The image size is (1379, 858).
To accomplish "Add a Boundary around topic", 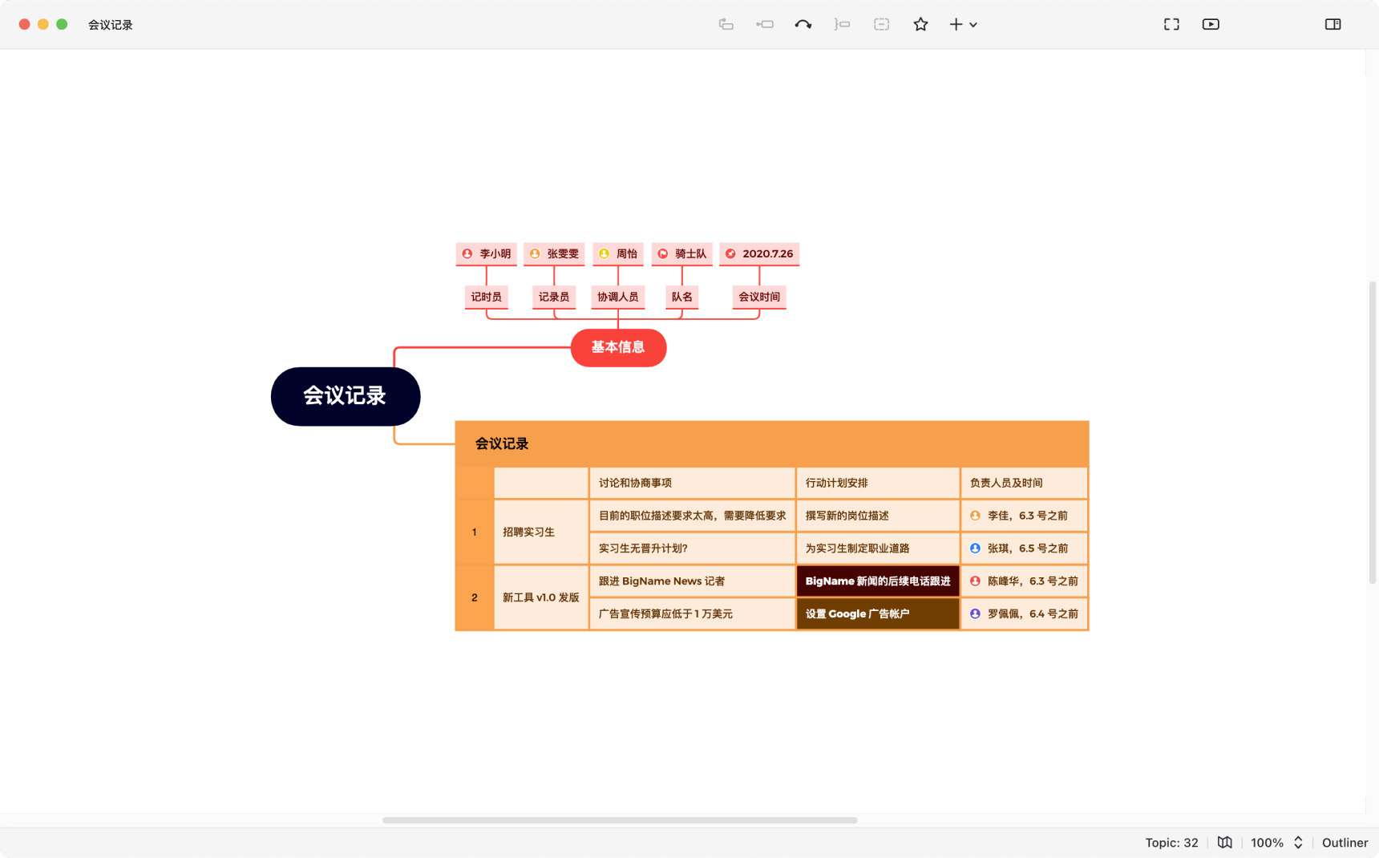I will (881, 25).
